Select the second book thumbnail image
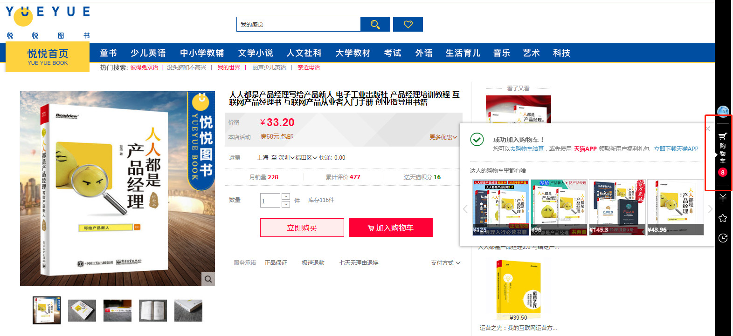Screen dimensions: 733x336 82,310
